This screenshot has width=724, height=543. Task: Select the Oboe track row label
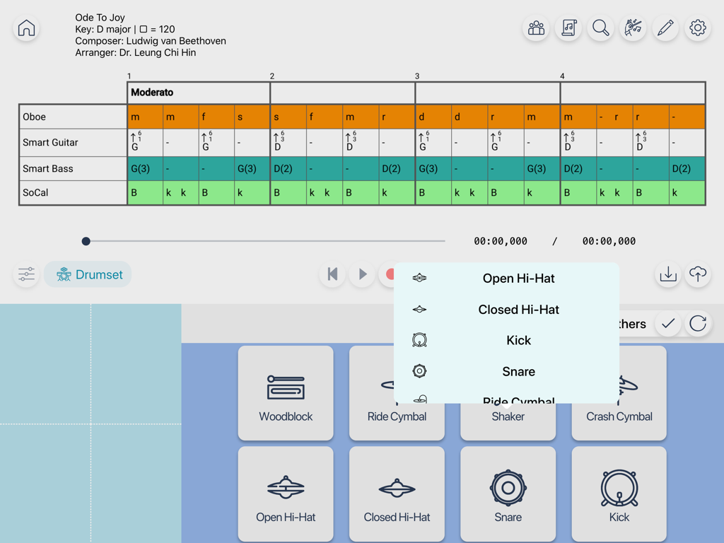pyautogui.click(x=73, y=117)
